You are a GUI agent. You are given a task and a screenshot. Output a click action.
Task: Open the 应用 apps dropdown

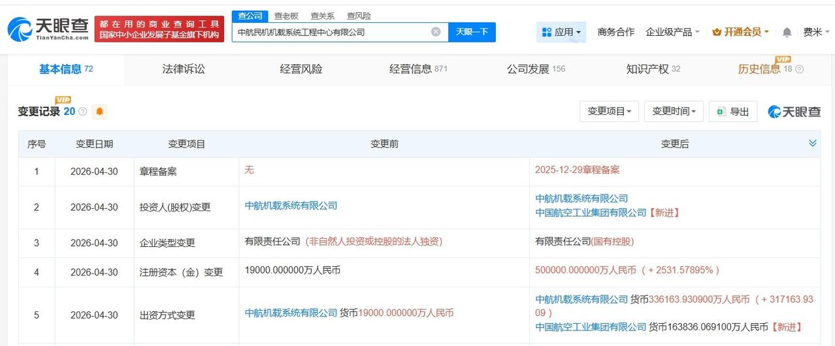pos(561,32)
